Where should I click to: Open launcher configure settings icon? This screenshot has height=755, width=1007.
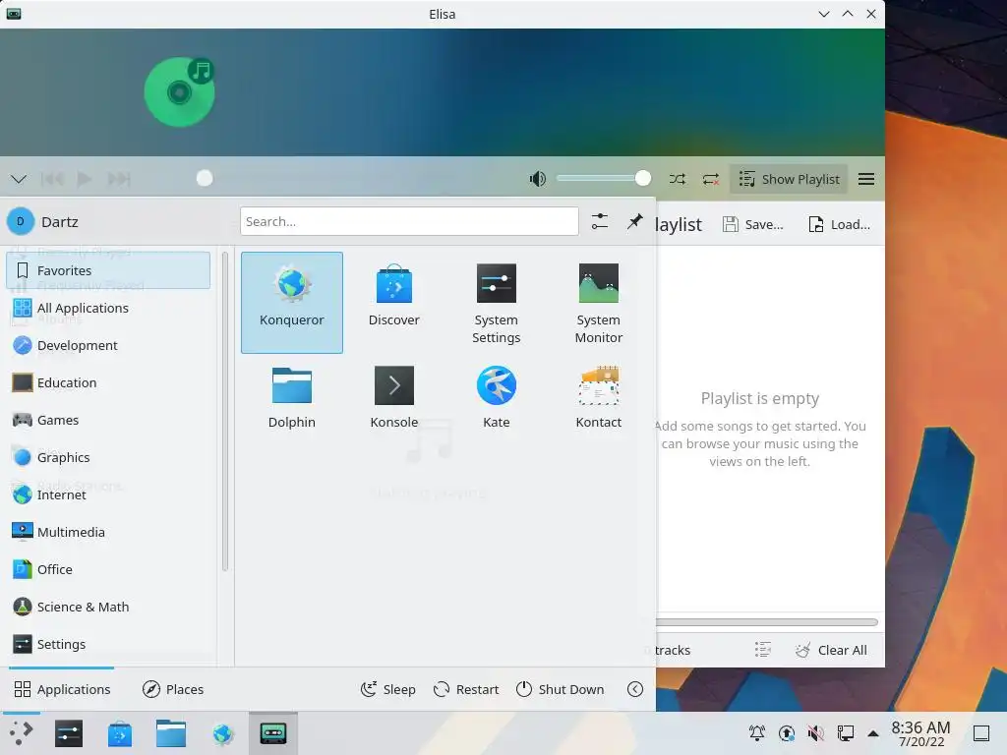pos(599,221)
